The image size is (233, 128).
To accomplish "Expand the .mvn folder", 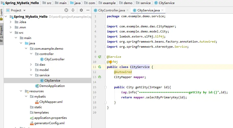I will click(x=11, y=27).
